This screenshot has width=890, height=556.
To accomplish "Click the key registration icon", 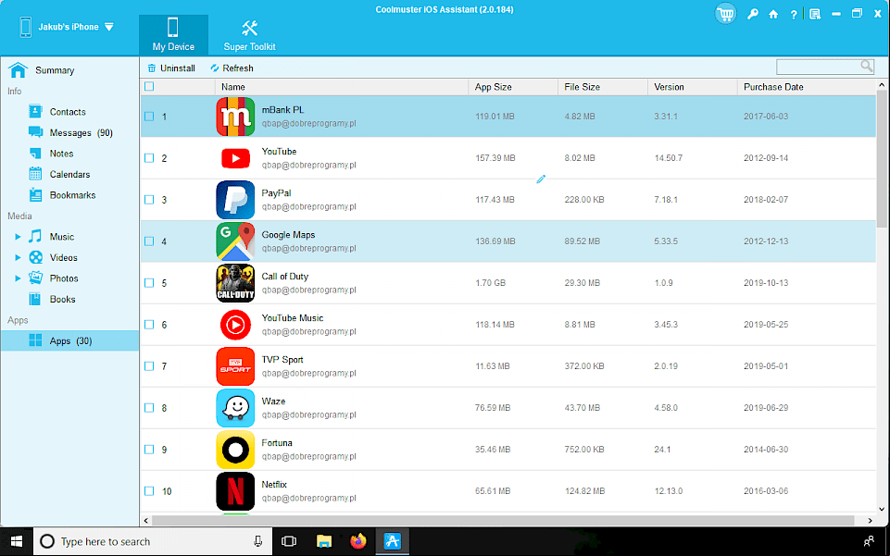I will point(753,14).
